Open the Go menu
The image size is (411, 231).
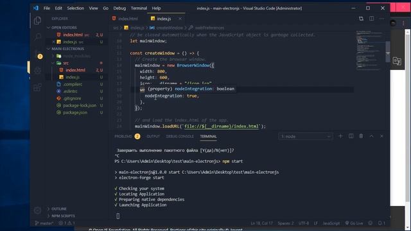coord(105,8)
